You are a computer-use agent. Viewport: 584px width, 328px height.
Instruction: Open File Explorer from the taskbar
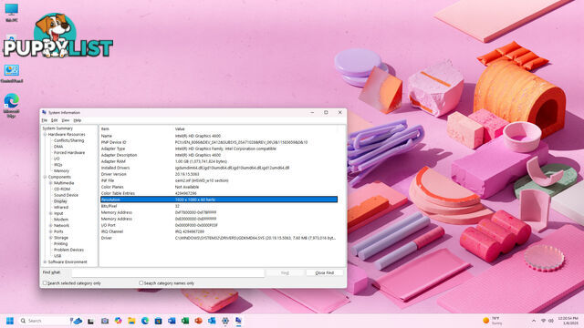[x=131, y=321]
